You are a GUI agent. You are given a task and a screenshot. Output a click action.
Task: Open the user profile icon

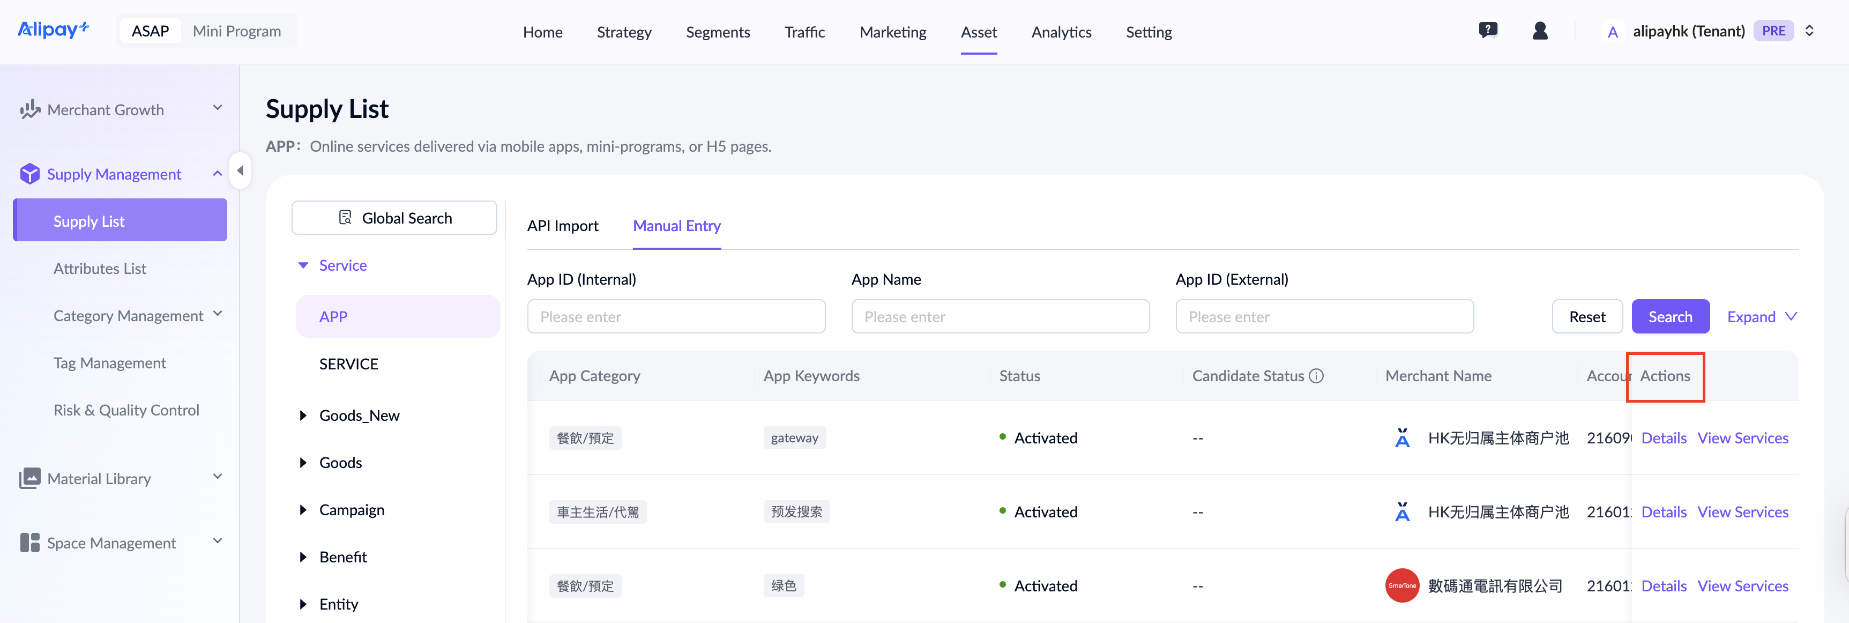1540,31
